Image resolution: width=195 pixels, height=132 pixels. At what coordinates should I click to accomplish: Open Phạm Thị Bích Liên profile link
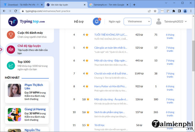pos(34,87)
